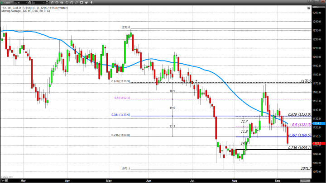The height and width of the screenshot is (183, 326).
Task: Click the small icon in the chart's top-right corner
Action: [x=309, y=8]
